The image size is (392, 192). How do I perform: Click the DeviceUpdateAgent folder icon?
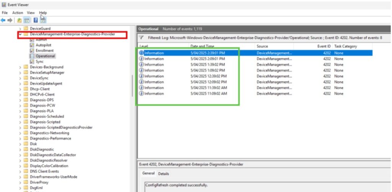(x=26, y=83)
